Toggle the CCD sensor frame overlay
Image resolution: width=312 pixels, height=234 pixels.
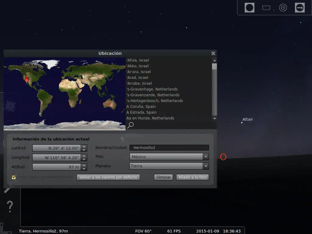[266, 7]
